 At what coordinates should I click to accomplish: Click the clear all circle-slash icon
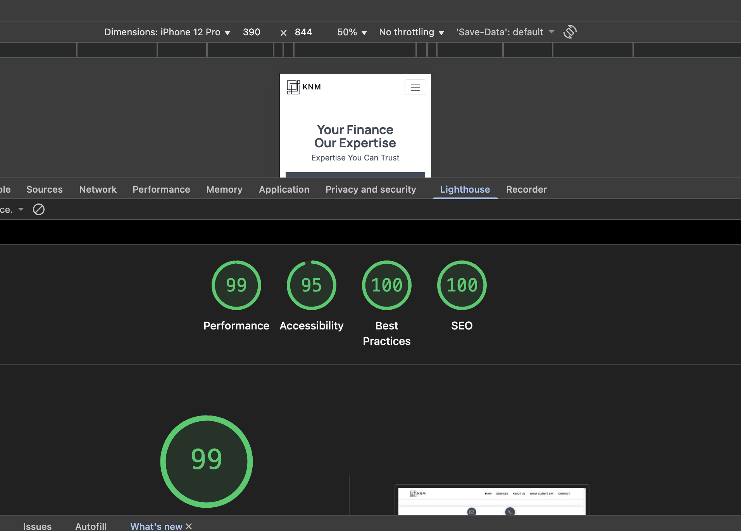point(39,209)
